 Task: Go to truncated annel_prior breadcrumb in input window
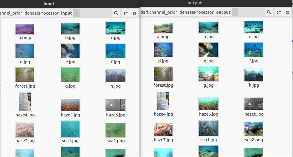point(11,13)
